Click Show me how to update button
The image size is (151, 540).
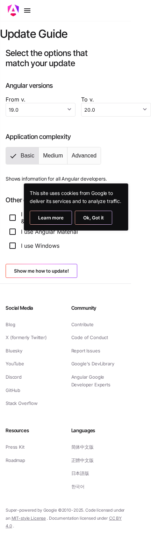(41, 271)
